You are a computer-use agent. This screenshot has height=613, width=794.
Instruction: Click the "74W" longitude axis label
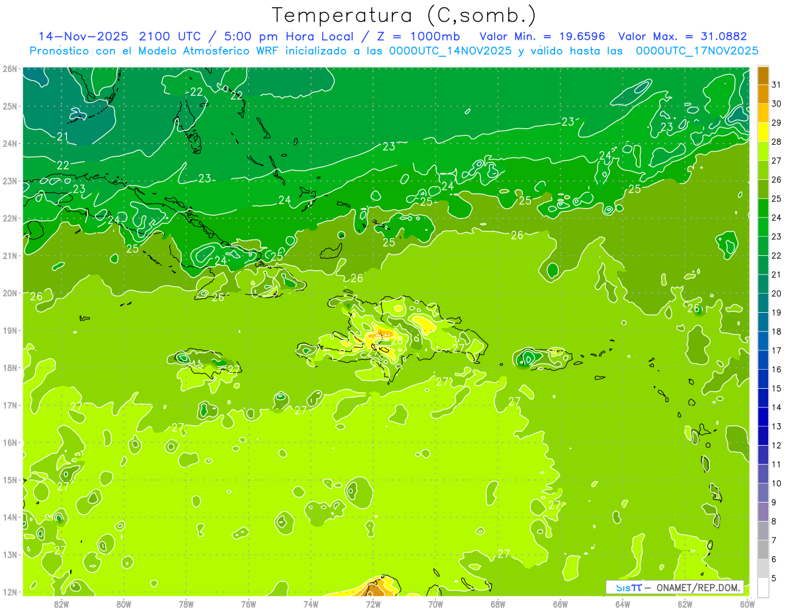(x=311, y=604)
